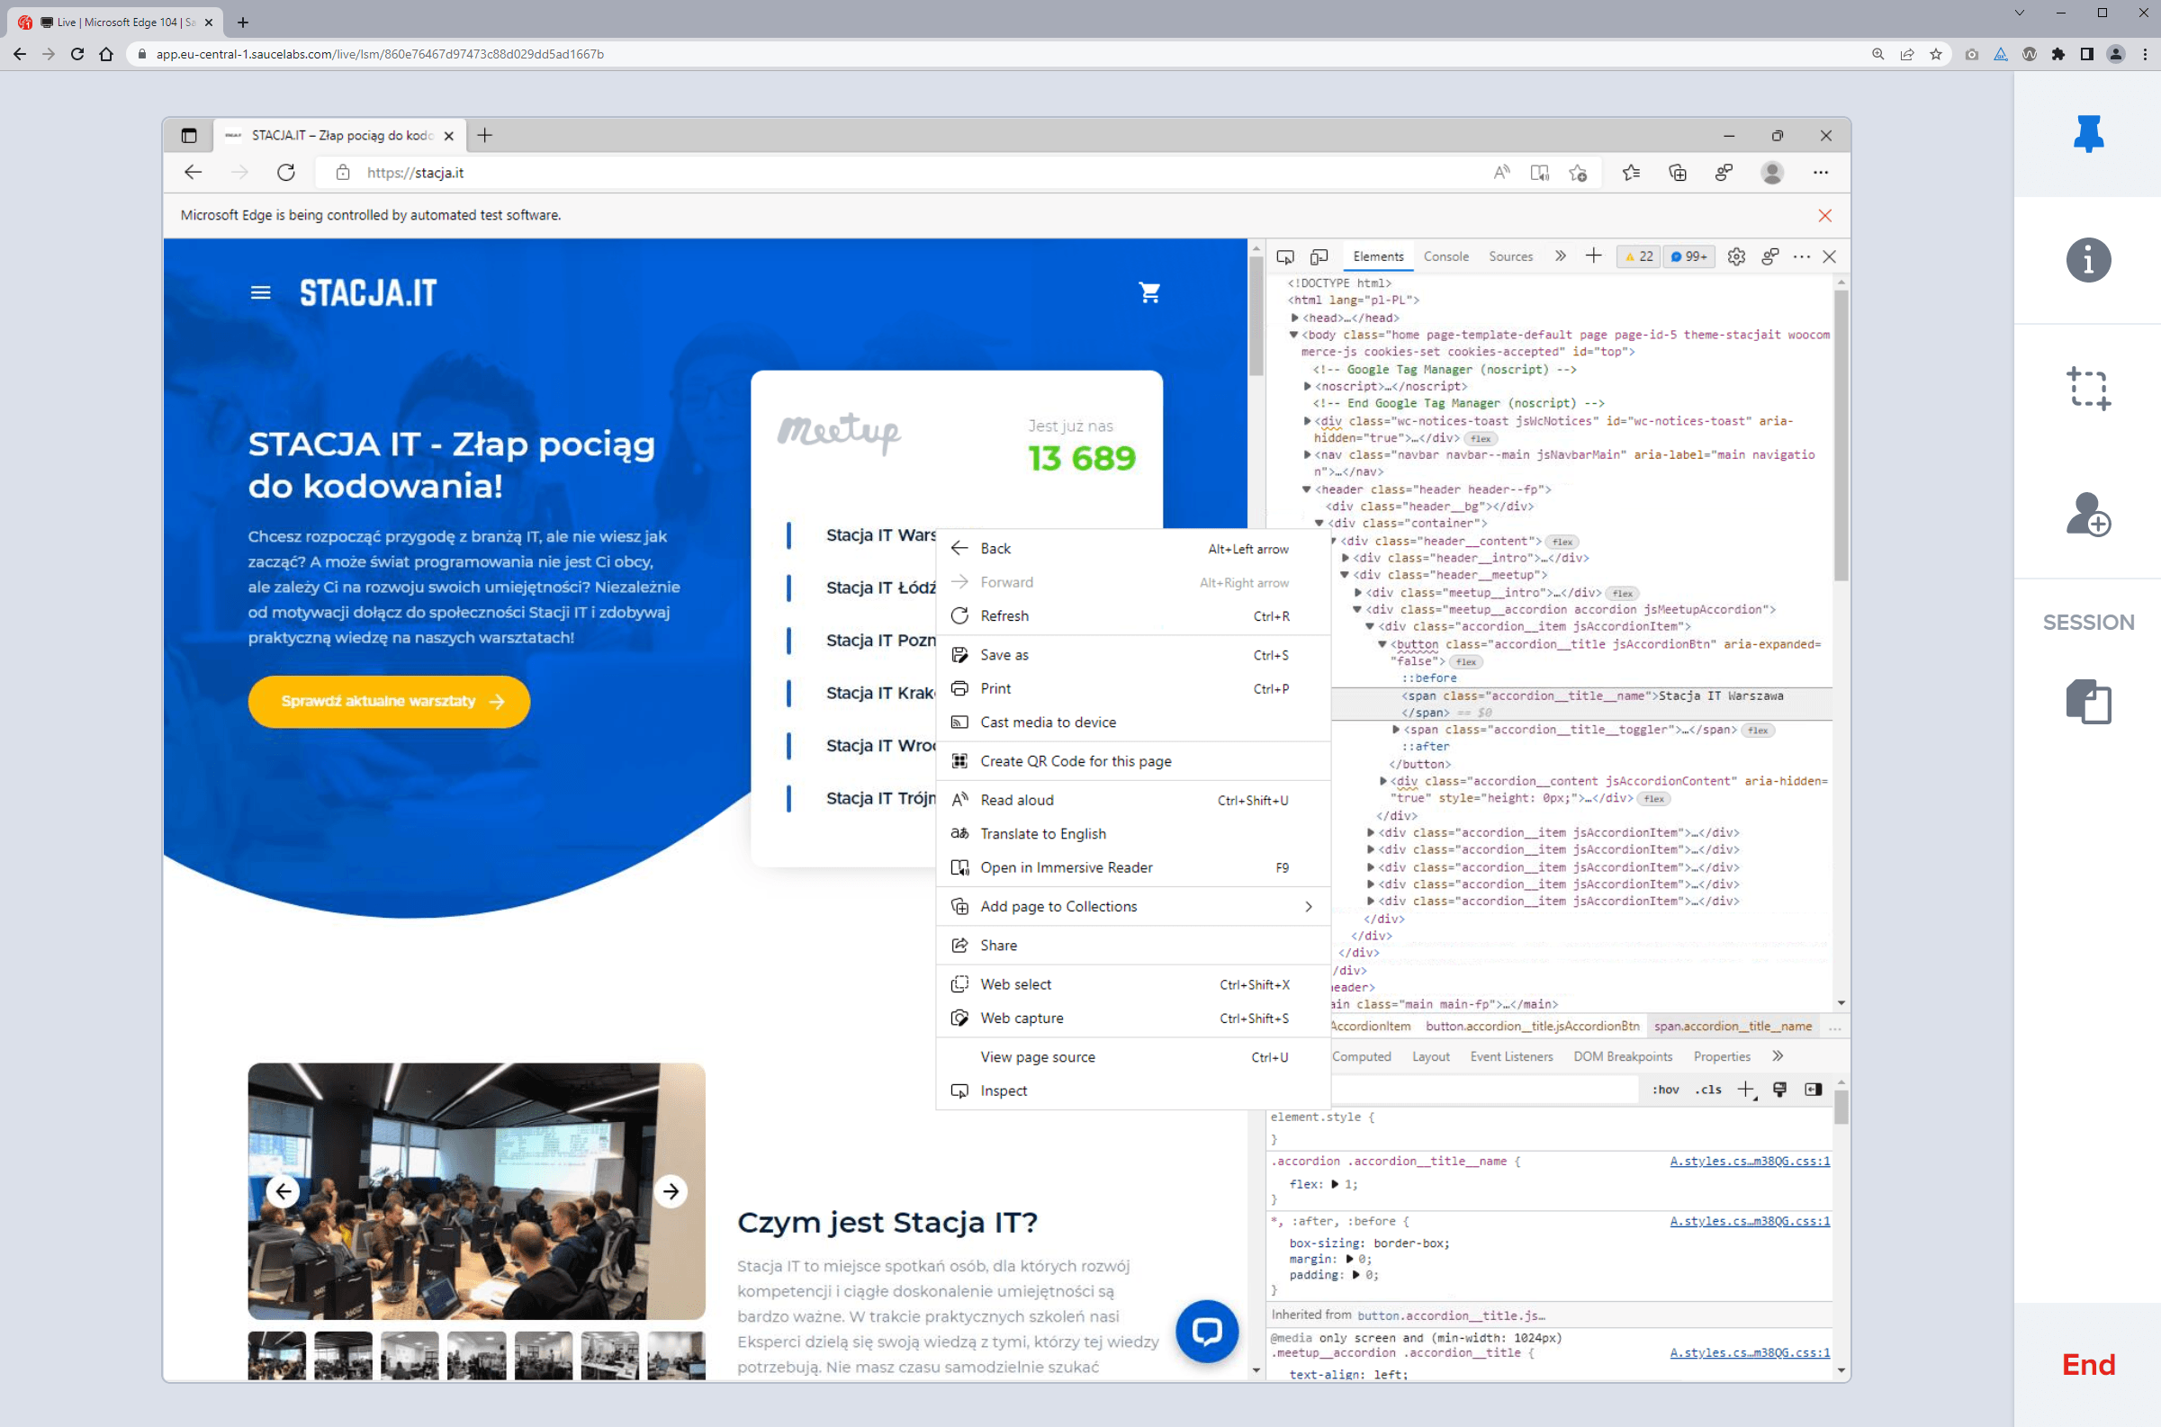
Task: Click the Edge refresh button in inner browser
Action: 286,172
